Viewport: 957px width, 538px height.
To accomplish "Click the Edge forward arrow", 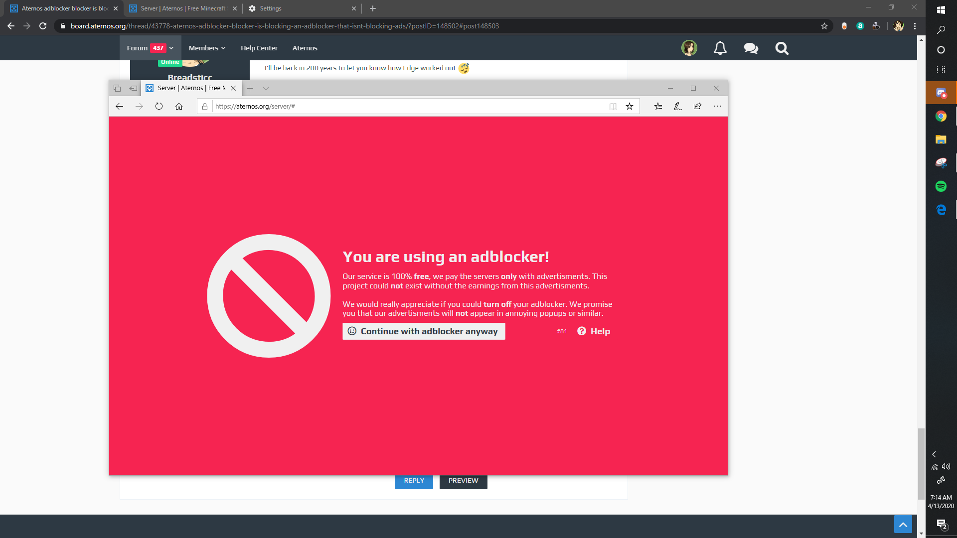I will click(139, 106).
